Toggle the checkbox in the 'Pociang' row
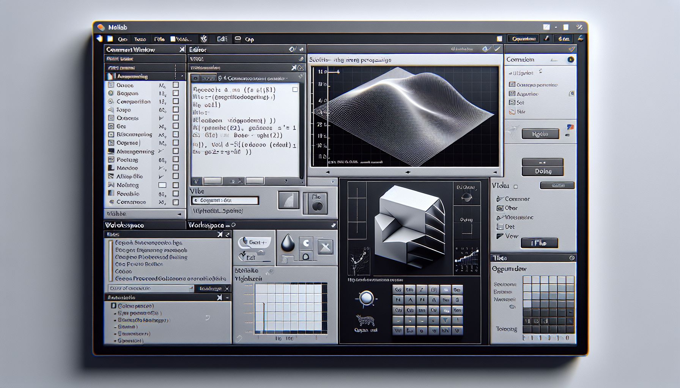680x388 pixels. [176, 160]
